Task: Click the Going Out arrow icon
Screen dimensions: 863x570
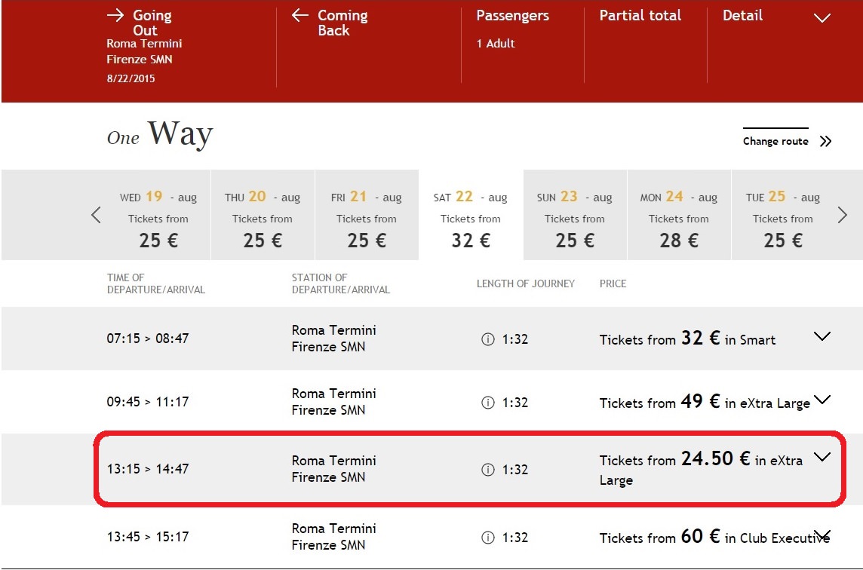Action: [x=115, y=15]
